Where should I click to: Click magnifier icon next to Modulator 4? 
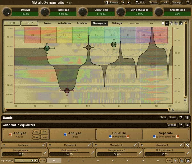point(188,145)
